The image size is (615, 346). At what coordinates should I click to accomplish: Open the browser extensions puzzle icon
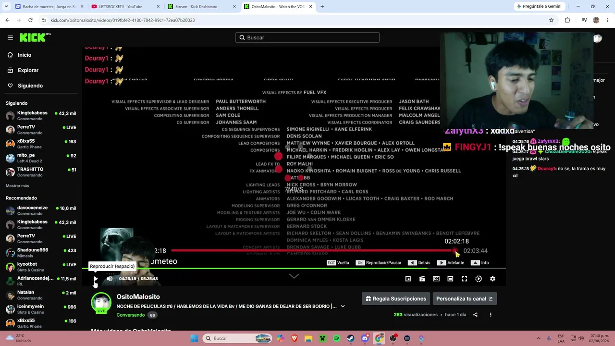pyautogui.click(x=567, y=20)
